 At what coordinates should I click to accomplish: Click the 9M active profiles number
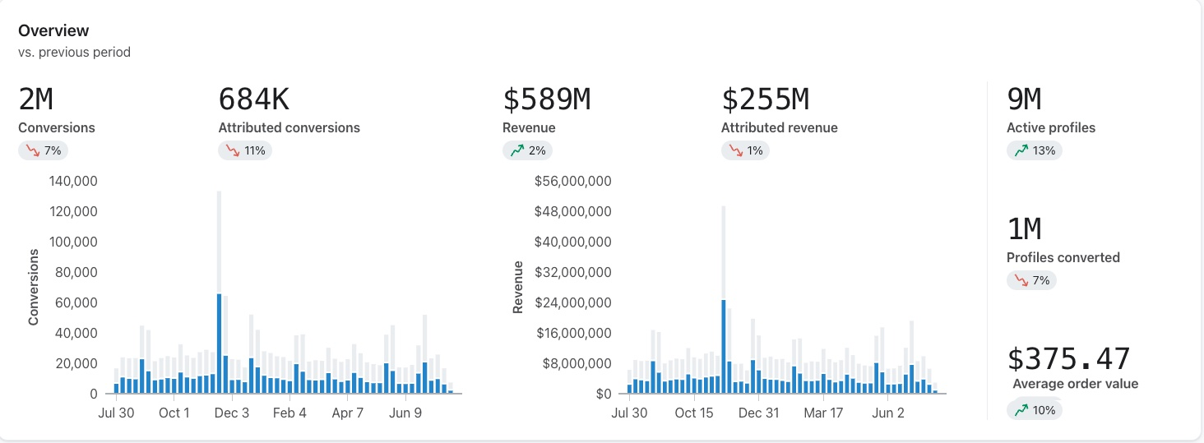click(1024, 99)
